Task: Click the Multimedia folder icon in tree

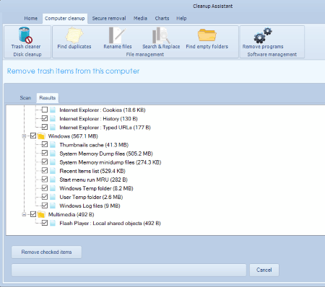Action: [x=41, y=214]
